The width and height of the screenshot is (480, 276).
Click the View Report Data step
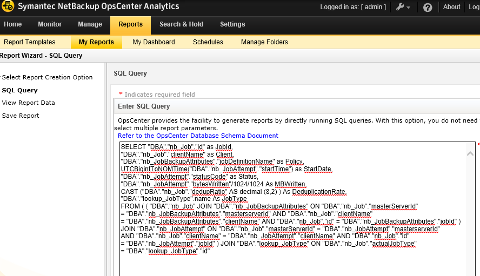(x=29, y=103)
